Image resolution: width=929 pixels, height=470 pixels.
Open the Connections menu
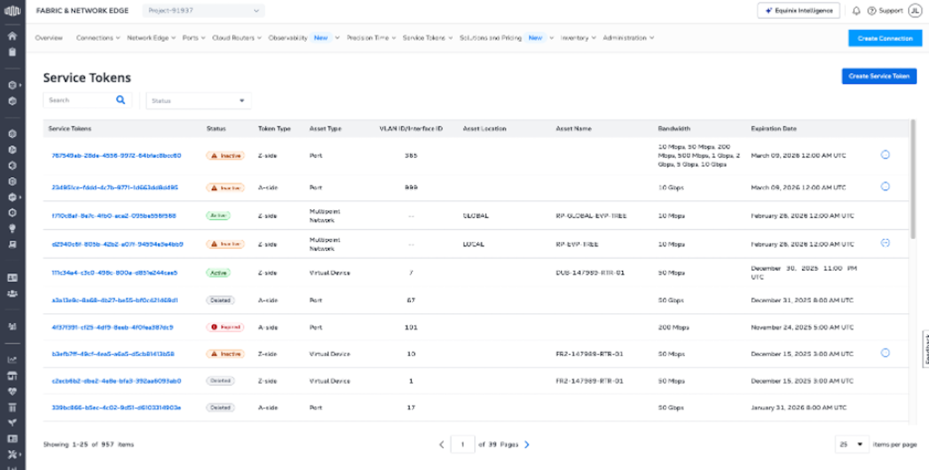pos(98,38)
